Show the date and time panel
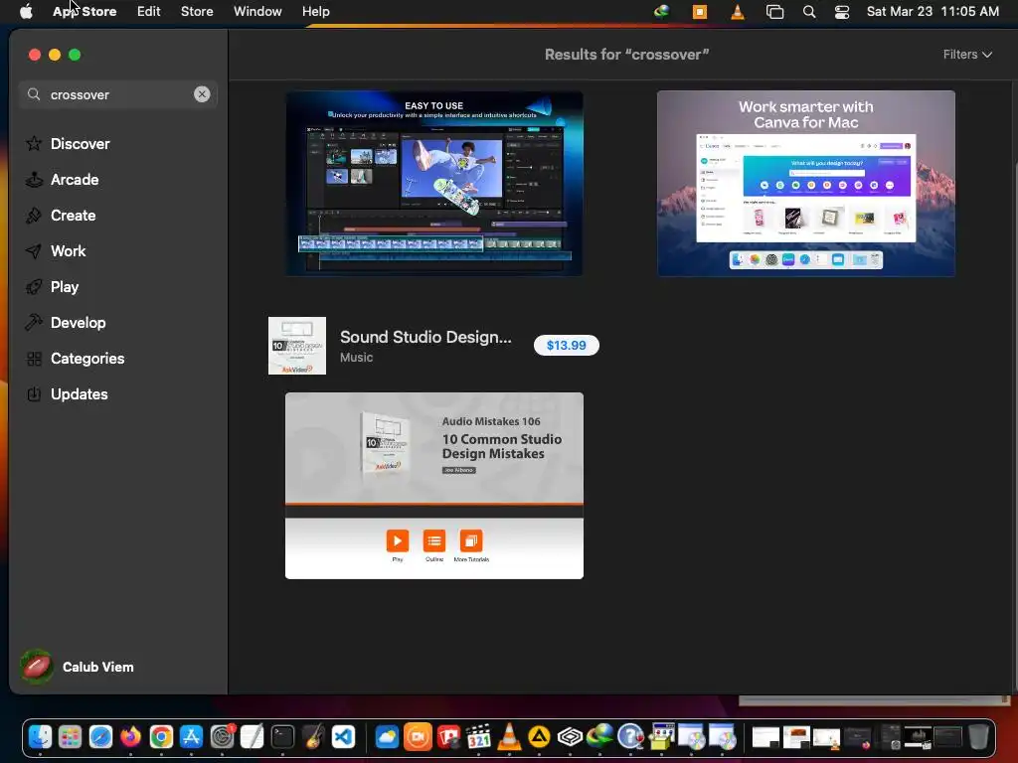Viewport: 1018px width, 763px height. [933, 12]
